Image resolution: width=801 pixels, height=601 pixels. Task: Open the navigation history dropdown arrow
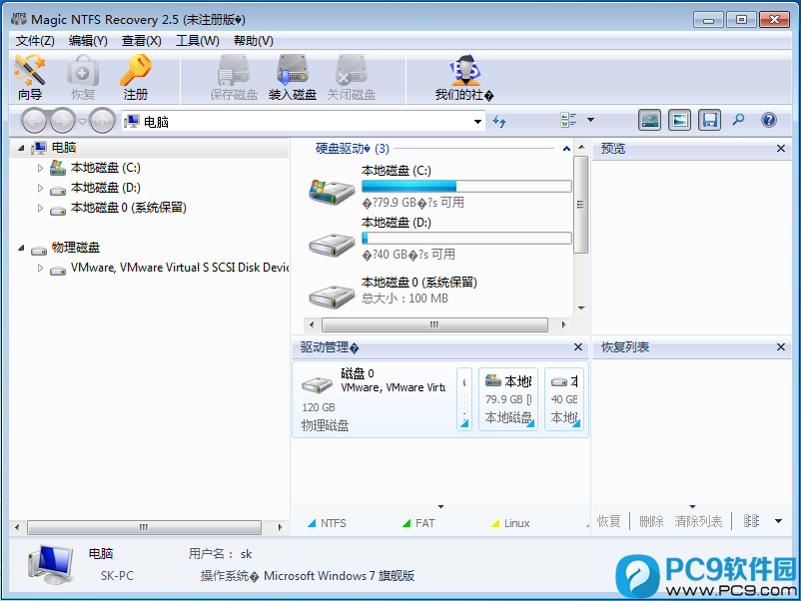click(x=82, y=122)
